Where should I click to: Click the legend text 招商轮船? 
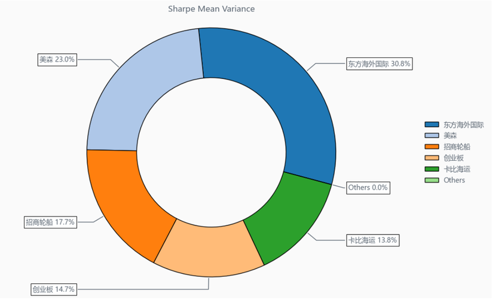pos(457,147)
